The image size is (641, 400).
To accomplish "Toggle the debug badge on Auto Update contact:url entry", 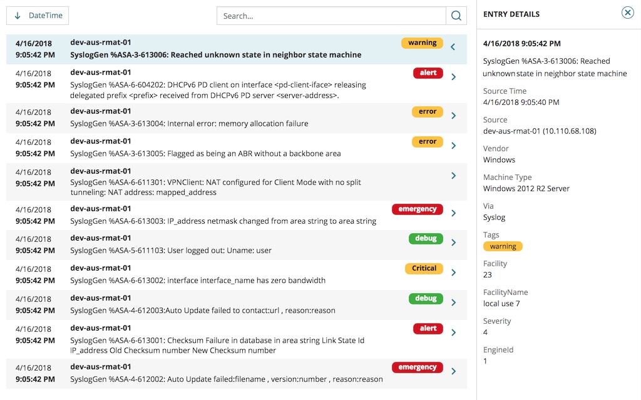I will (x=426, y=298).
